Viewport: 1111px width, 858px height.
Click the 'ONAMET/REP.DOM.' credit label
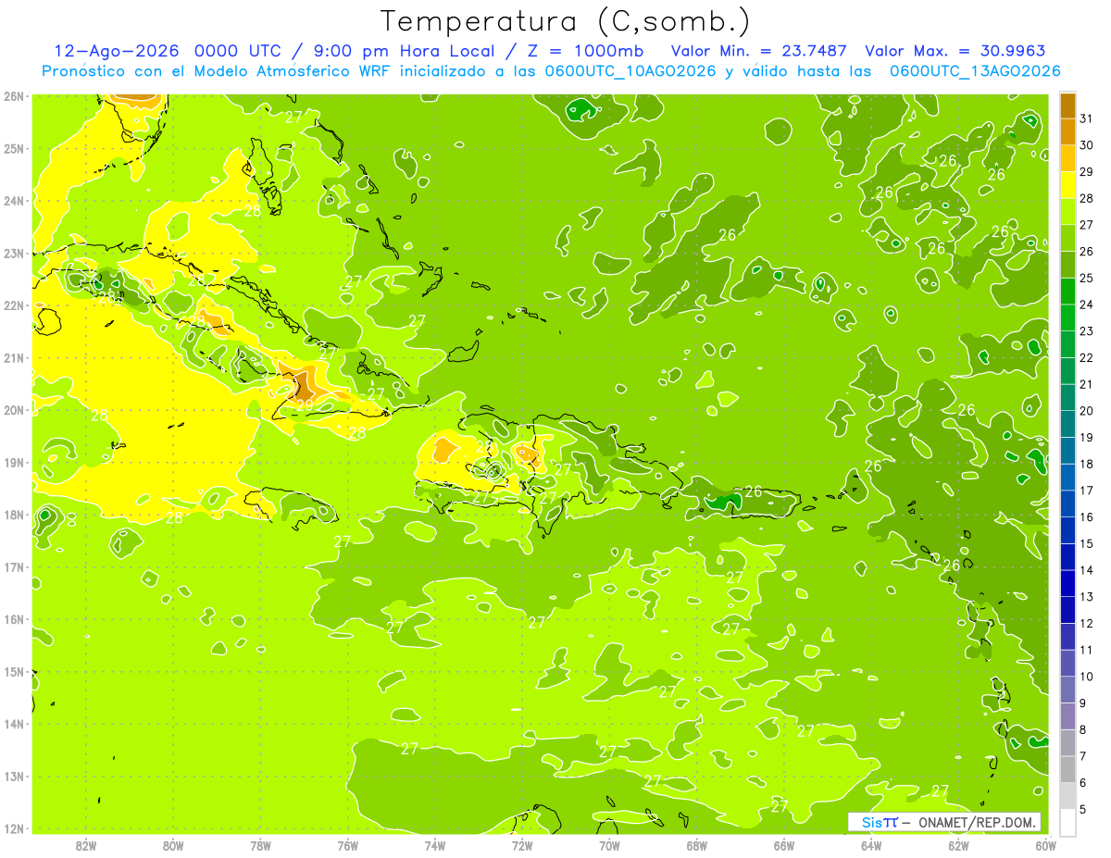point(978,822)
